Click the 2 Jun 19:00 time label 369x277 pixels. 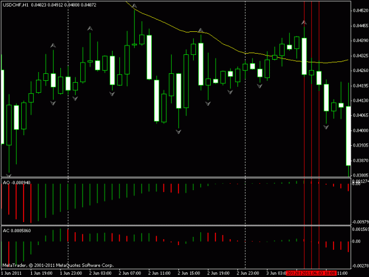click(218, 273)
